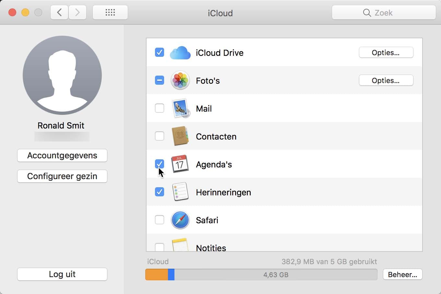
Task: Click the Safari label
Action: 207,220
